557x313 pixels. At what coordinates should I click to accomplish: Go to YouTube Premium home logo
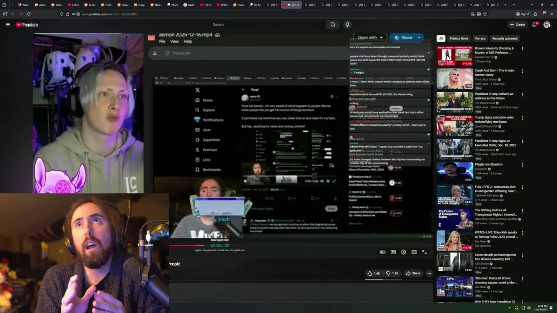27,25
